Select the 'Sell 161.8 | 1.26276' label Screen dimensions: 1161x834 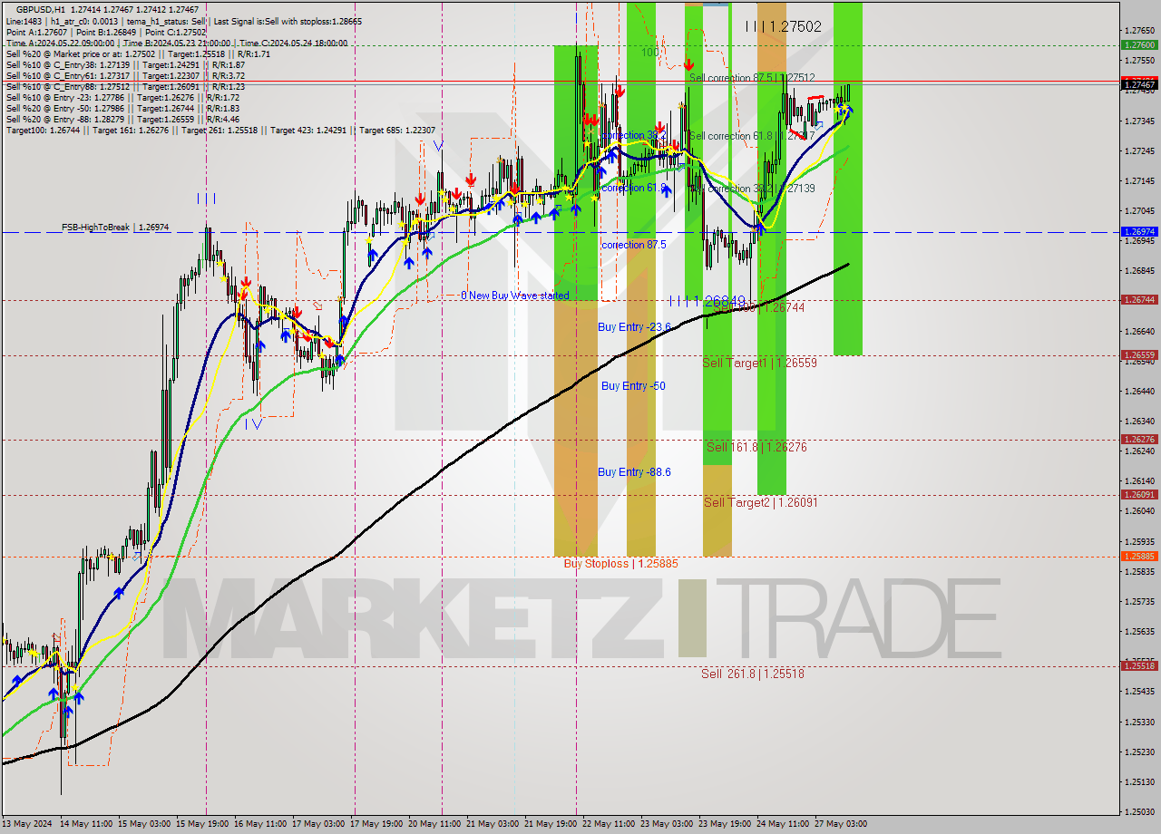point(756,448)
